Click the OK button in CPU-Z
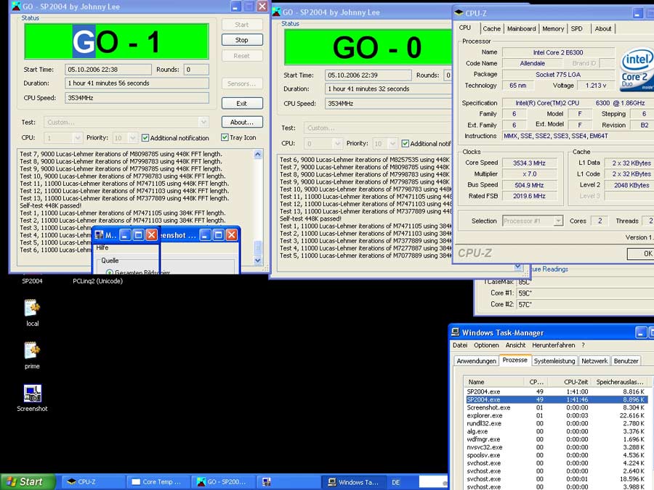 (x=642, y=253)
